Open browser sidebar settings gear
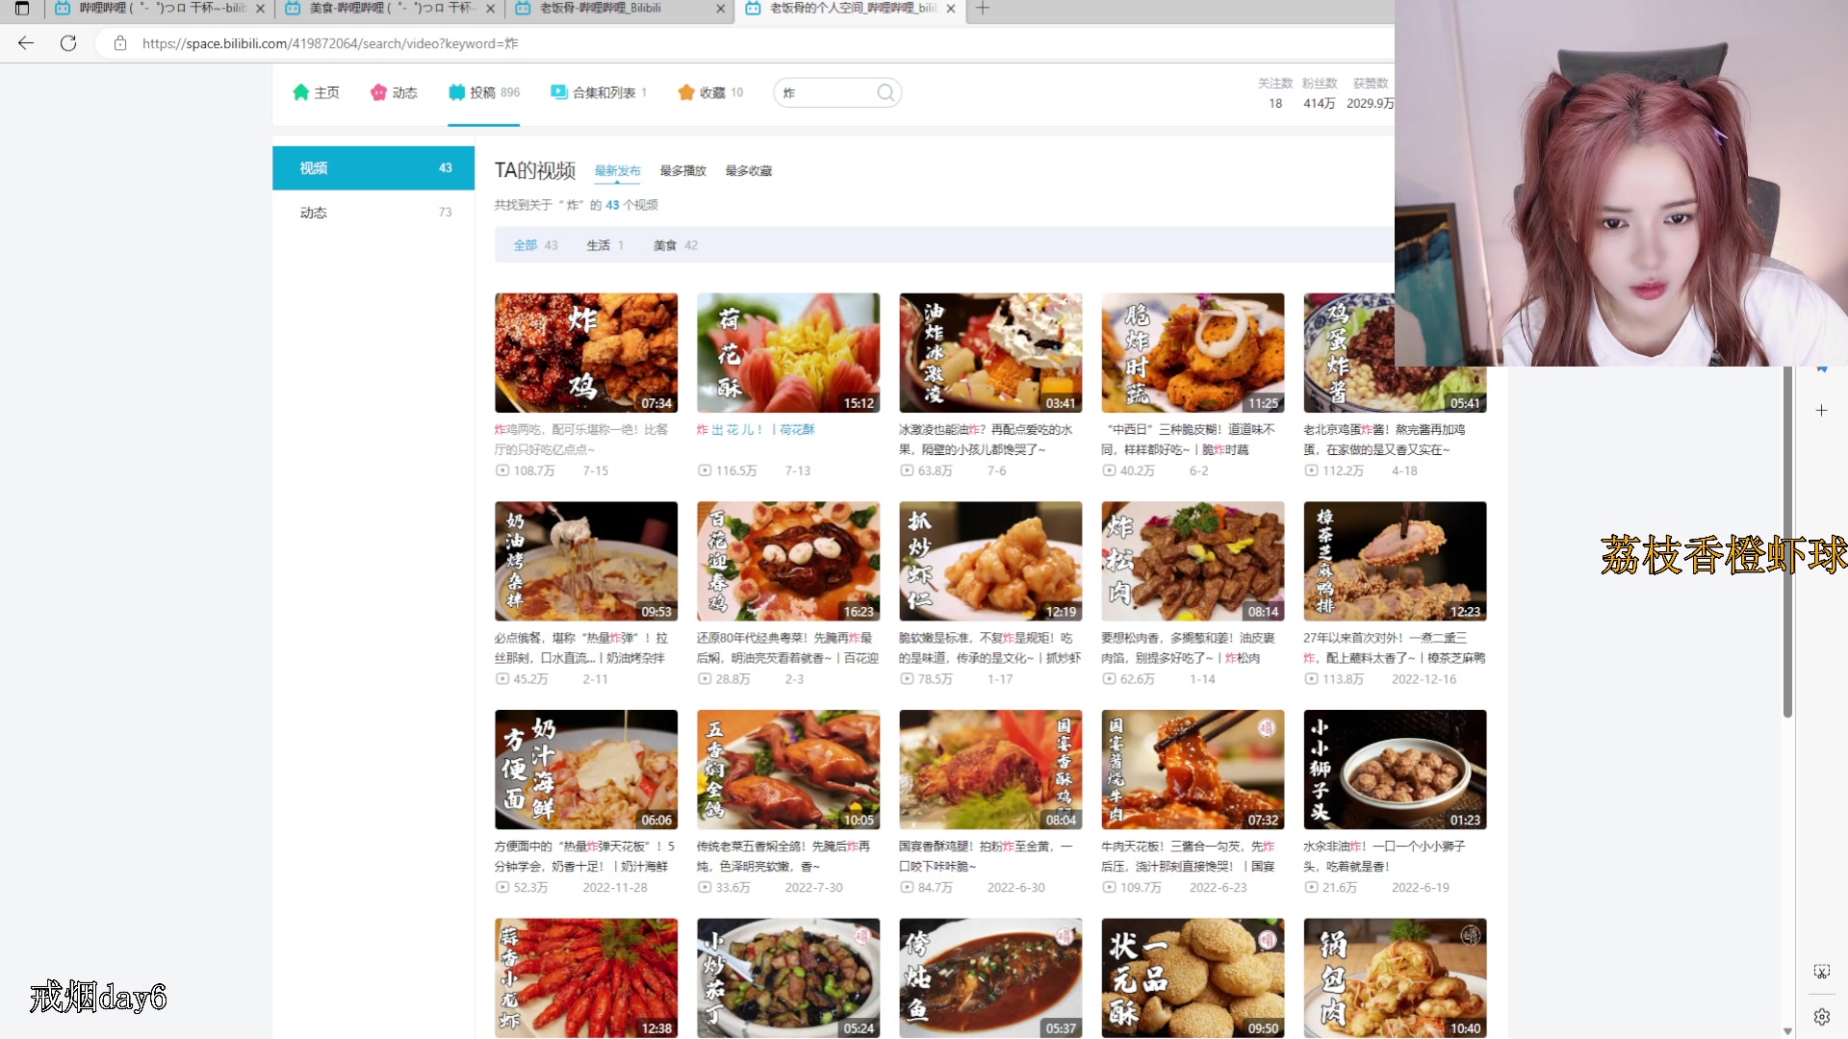This screenshot has height=1039, width=1848. coord(1821,1016)
